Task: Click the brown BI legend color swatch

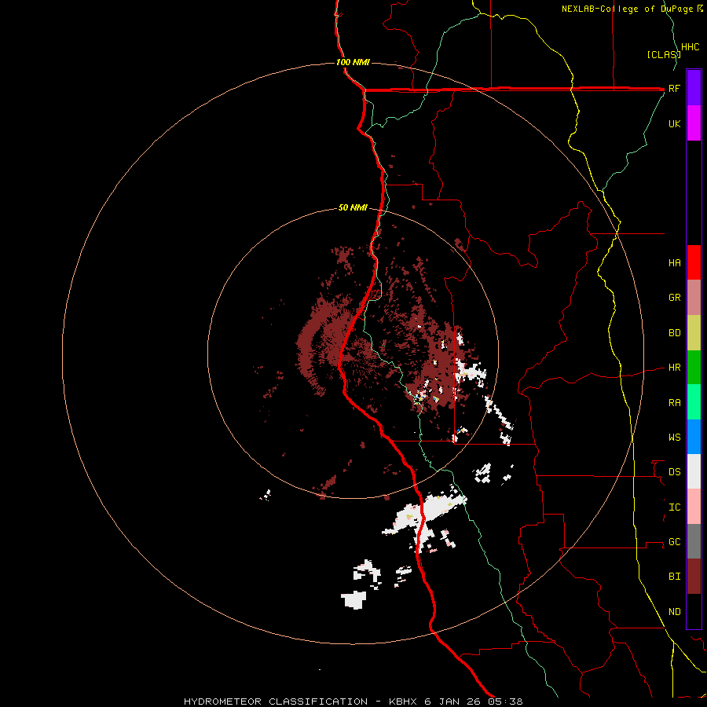Action: point(694,577)
